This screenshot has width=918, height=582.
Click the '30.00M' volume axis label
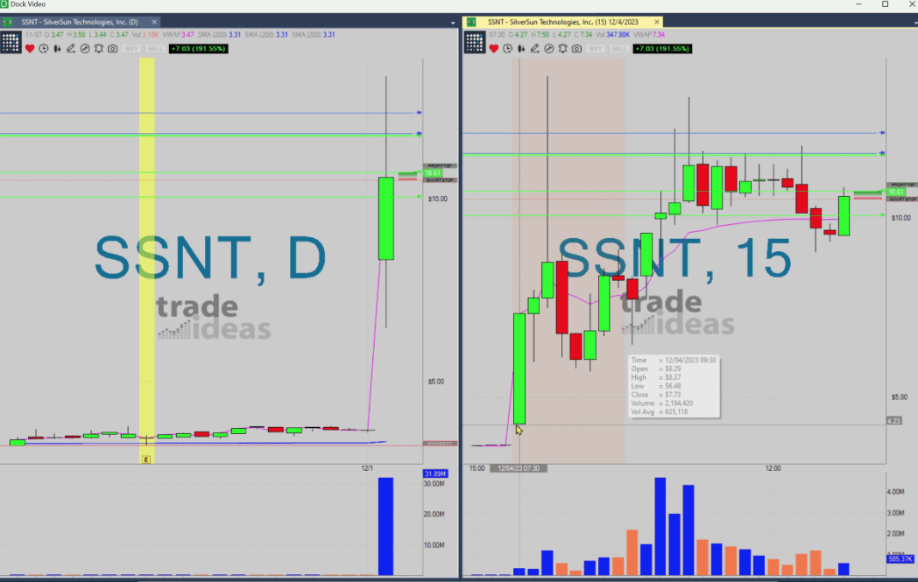point(434,484)
